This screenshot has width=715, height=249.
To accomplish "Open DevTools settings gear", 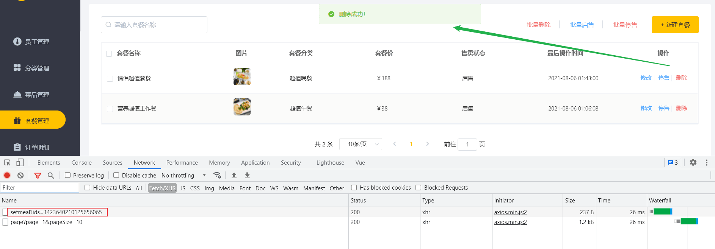I will [x=693, y=162].
